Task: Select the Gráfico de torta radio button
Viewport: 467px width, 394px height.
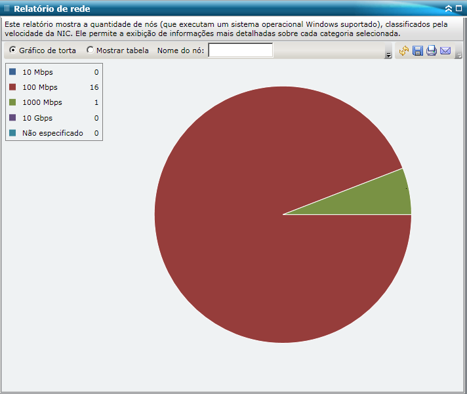Action: [12, 50]
